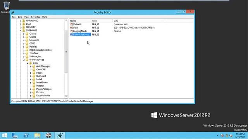The width and height of the screenshot is (248, 139).
Task: Launch PowerShell from the taskbar
Action: point(26,136)
